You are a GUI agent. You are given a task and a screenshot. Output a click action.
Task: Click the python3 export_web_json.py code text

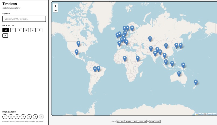click(x=132, y=122)
